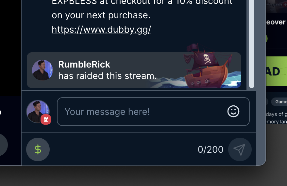Image resolution: width=287 pixels, height=186 pixels.
Task: Focus the "Your message here!" input field
Action: click(153, 112)
